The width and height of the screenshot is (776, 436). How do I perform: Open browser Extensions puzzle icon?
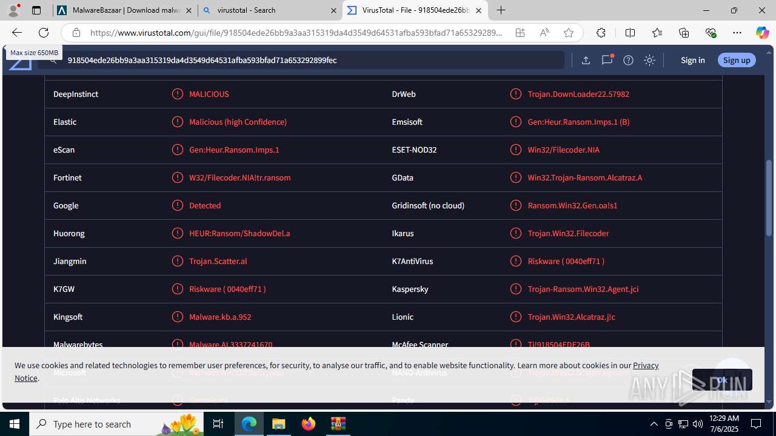pyautogui.click(x=601, y=33)
